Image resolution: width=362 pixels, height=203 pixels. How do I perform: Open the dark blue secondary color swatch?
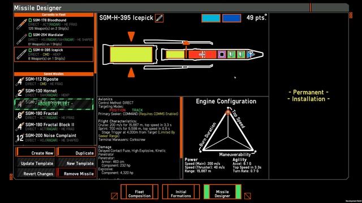(x=231, y=18)
